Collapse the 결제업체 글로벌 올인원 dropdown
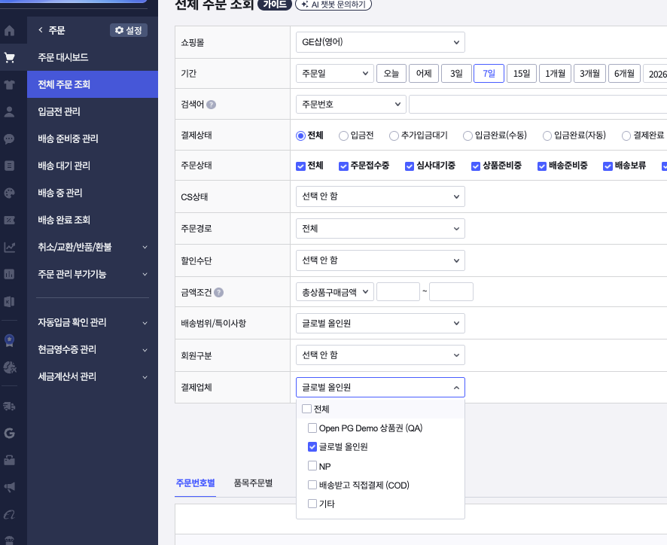 pos(380,388)
